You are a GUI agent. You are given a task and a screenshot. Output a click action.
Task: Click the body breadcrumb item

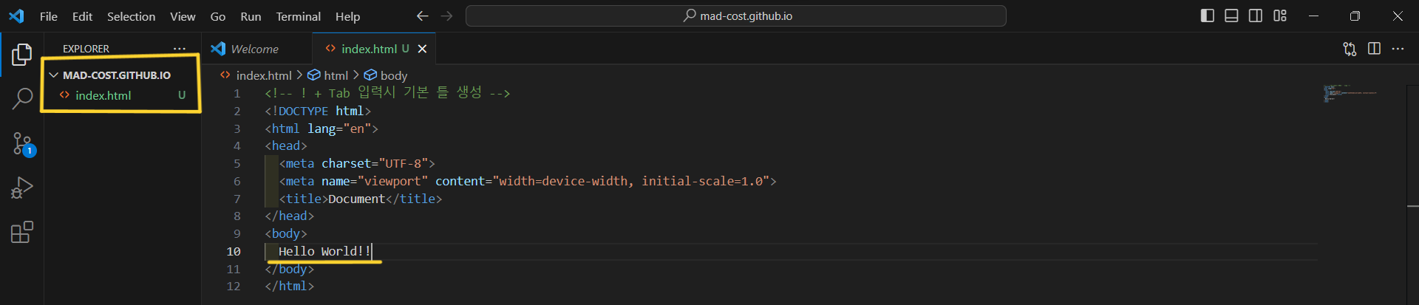click(x=393, y=75)
